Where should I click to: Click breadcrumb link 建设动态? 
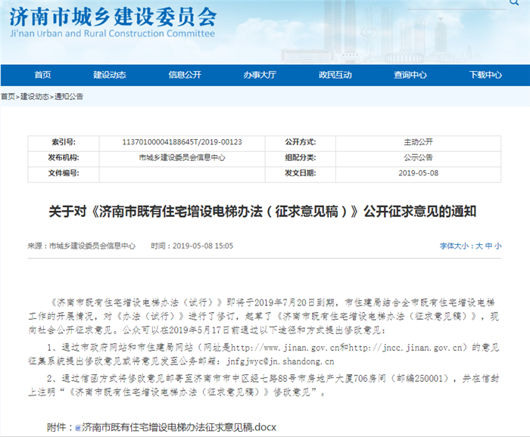(x=35, y=97)
